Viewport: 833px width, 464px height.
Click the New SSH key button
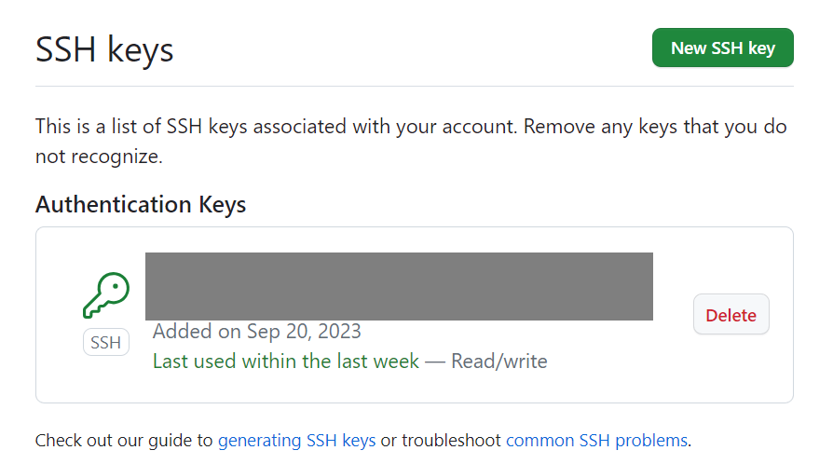tap(722, 48)
